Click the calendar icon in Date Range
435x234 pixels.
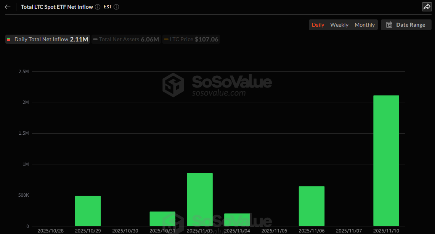tap(389, 25)
